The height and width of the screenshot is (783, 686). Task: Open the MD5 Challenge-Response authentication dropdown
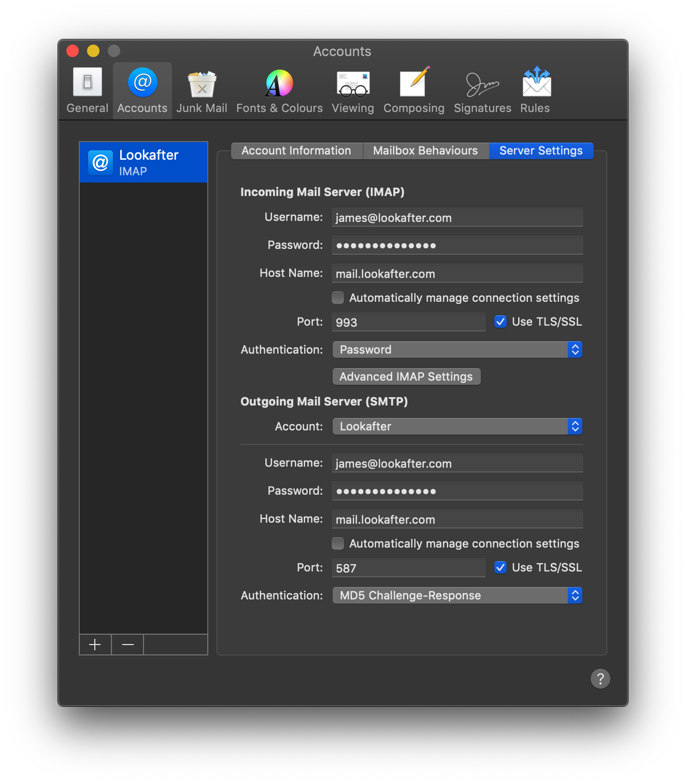pyautogui.click(x=457, y=595)
